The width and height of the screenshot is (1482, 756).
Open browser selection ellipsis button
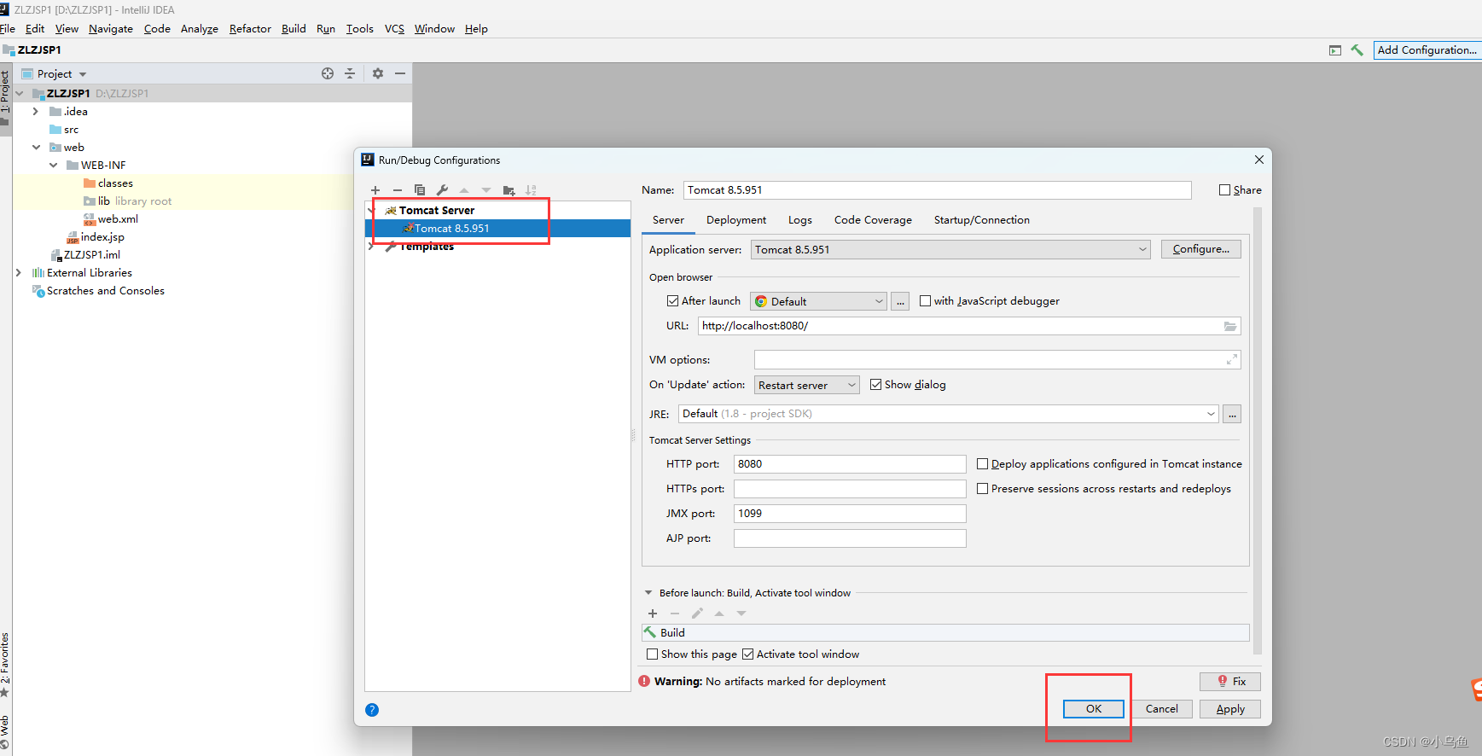pos(900,301)
